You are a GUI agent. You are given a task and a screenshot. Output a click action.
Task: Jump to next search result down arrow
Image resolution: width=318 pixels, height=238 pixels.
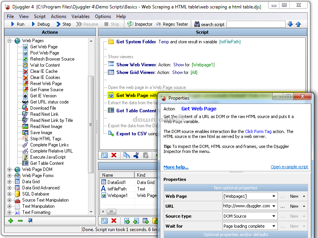(x=290, y=24)
